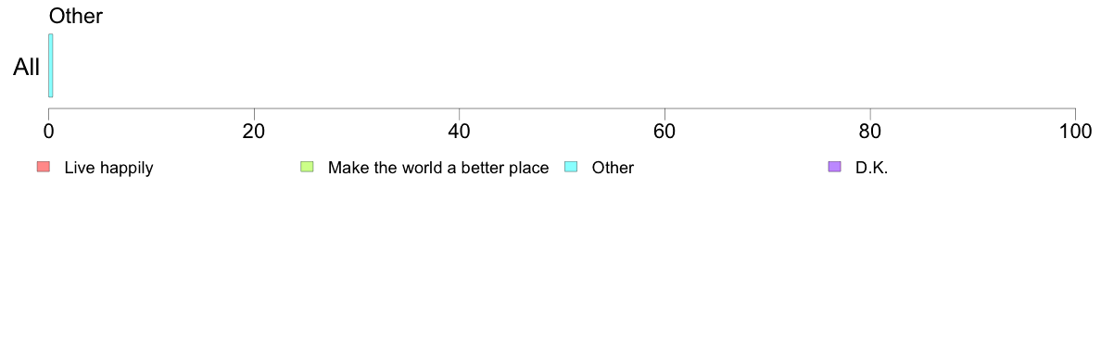Screen dimensions: 1101x341
Task: Select the 80 axis tick label
Action: (870, 131)
